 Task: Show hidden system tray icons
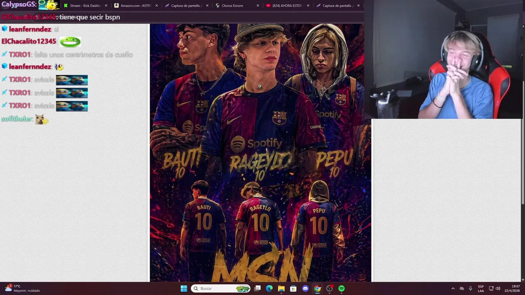click(x=453, y=288)
